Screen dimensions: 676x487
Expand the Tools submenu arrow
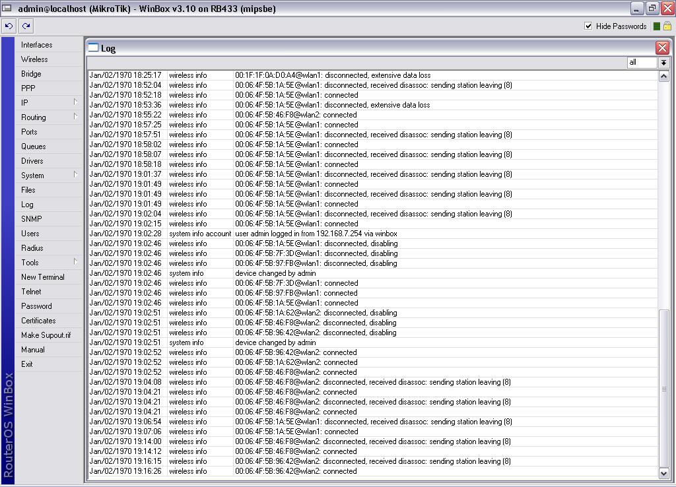[x=75, y=261]
